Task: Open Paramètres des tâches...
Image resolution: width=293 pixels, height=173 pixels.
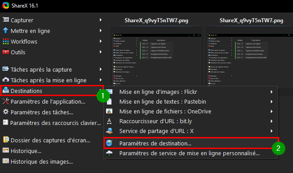Action: tap(52, 112)
